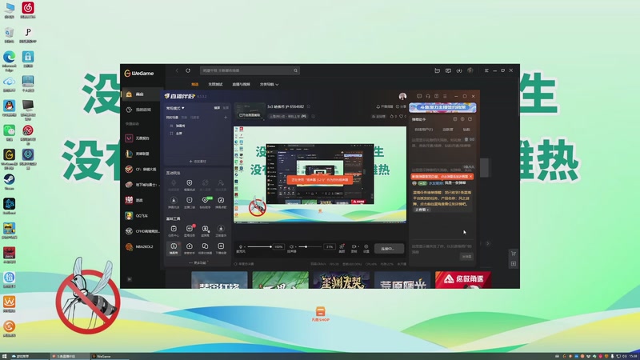This screenshot has height=360, width=640.
Task: Select CFHD game entry in WeGame sidebar
Action: point(142,231)
